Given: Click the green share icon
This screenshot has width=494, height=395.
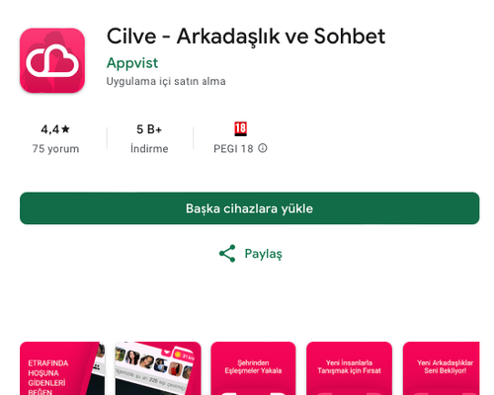Looking at the screenshot, I should pyautogui.click(x=227, y=253).
